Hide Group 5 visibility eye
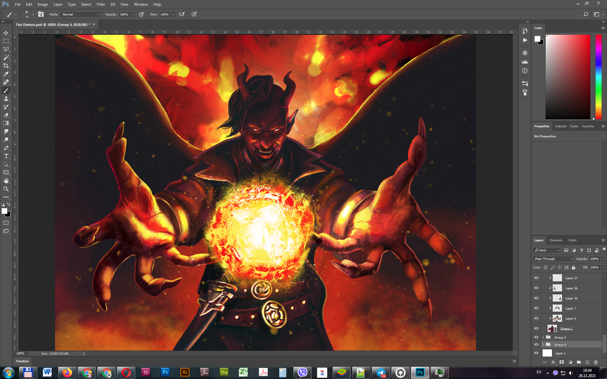 pyautogui.click(x=536, y=337)
